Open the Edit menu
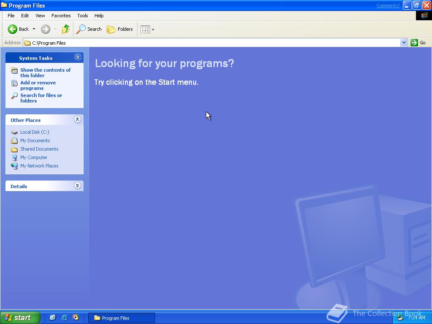This screenshot has height=324, width=432. tap(25, 16)
